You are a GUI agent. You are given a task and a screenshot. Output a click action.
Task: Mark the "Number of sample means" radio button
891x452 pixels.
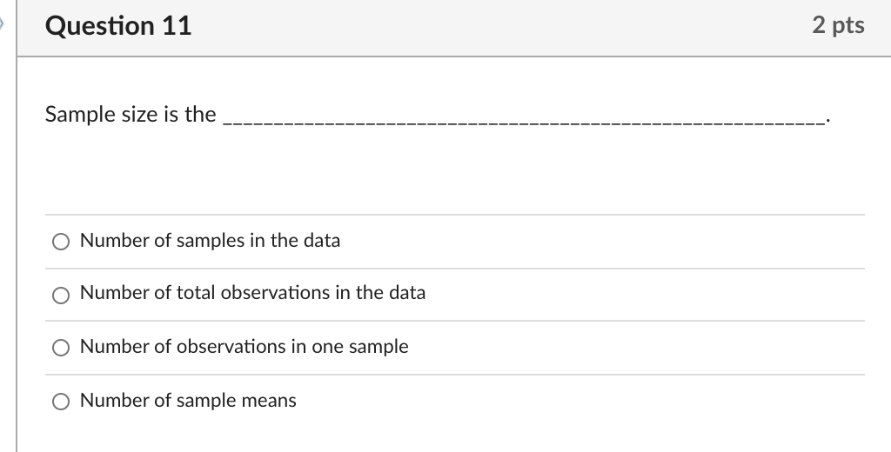click(61, 402)
